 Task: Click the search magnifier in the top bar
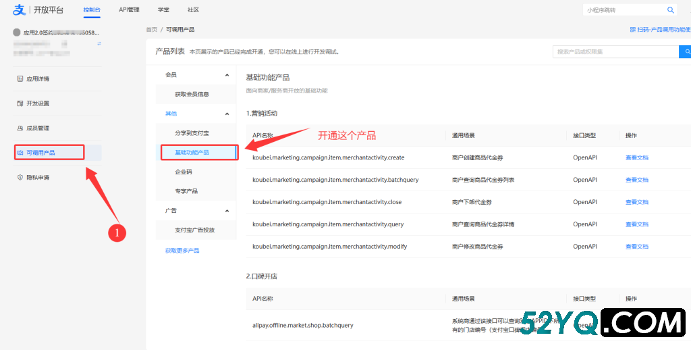[x=670, y=9]
